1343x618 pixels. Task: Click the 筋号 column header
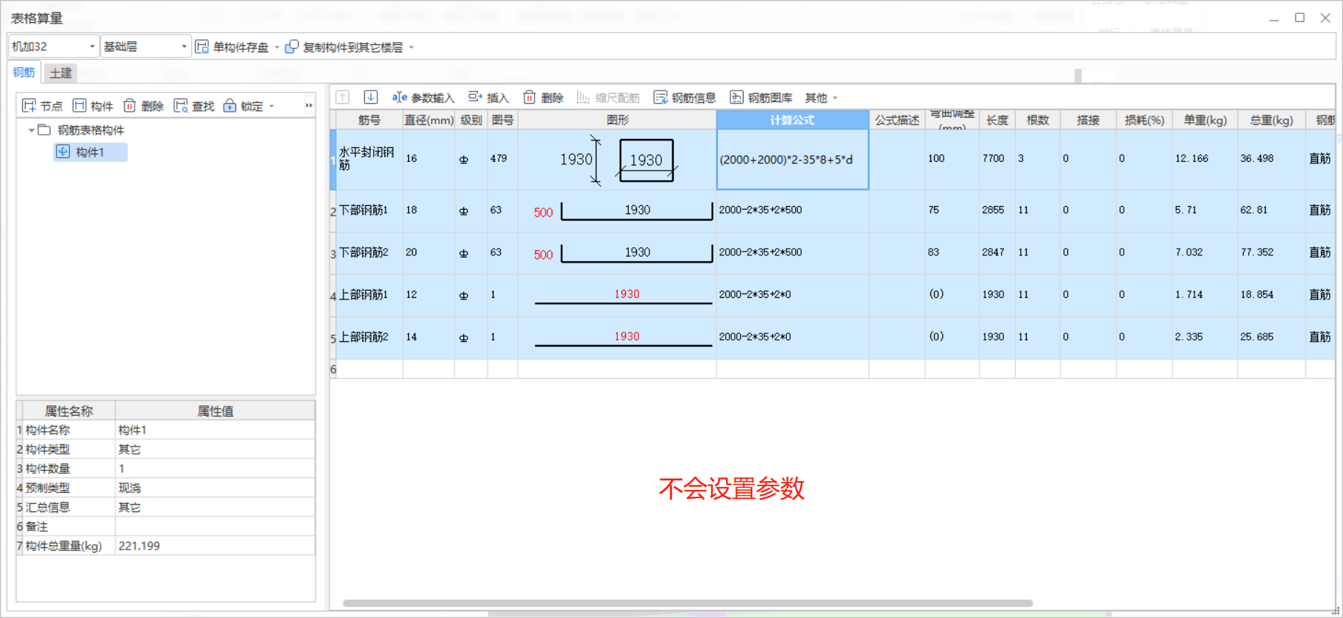(x=369, y=120)
